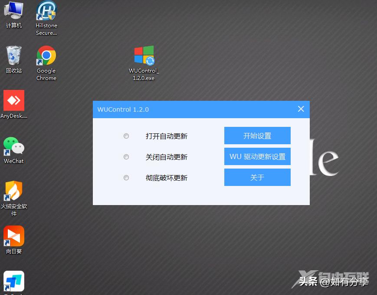Select the WUControl_1.2.0.exe desktop file
Image resolution: width=377 pixels, height=295 pixels.
coord(144,56)
